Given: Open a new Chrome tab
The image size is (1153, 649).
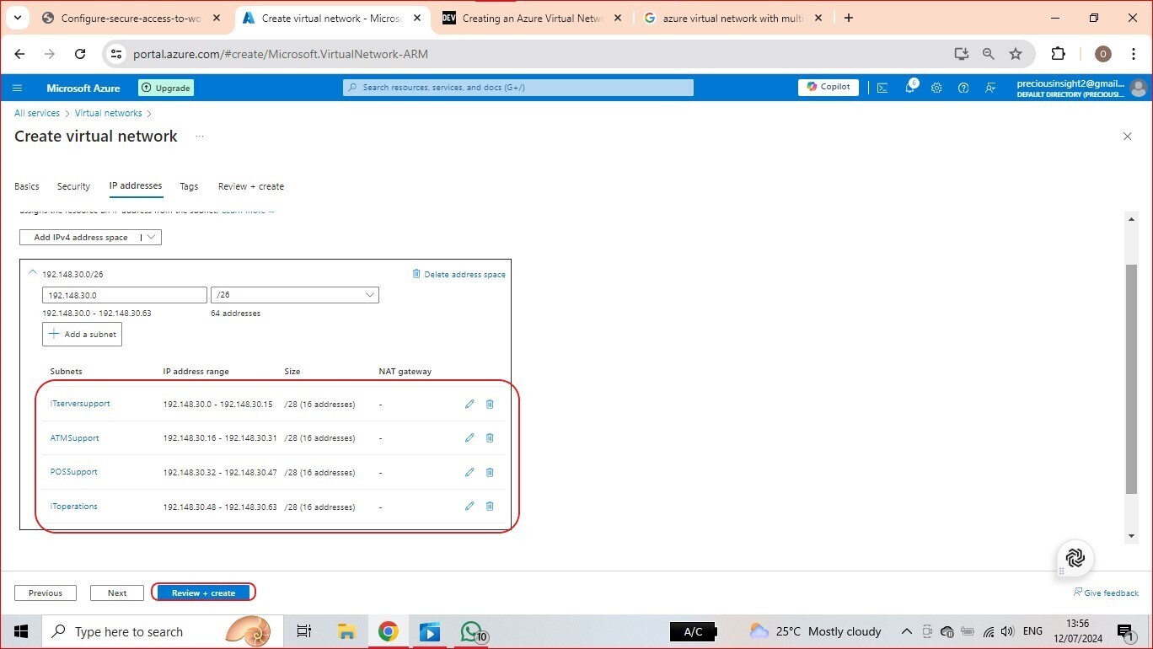Looking at the screenshot, I should (849, 18).
